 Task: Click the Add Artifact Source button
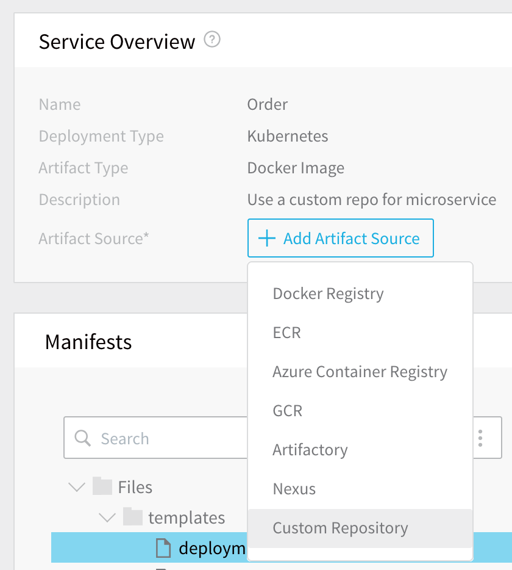click(x=341, y=238)
